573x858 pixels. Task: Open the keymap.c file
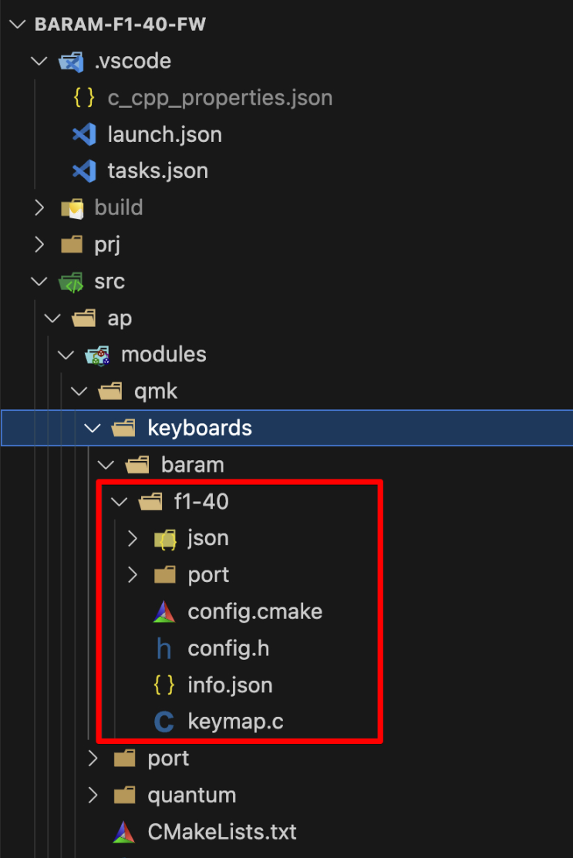(235, 722)
